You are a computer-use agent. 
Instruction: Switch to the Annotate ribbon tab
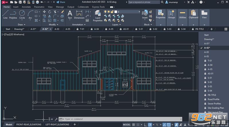[26, 7]
